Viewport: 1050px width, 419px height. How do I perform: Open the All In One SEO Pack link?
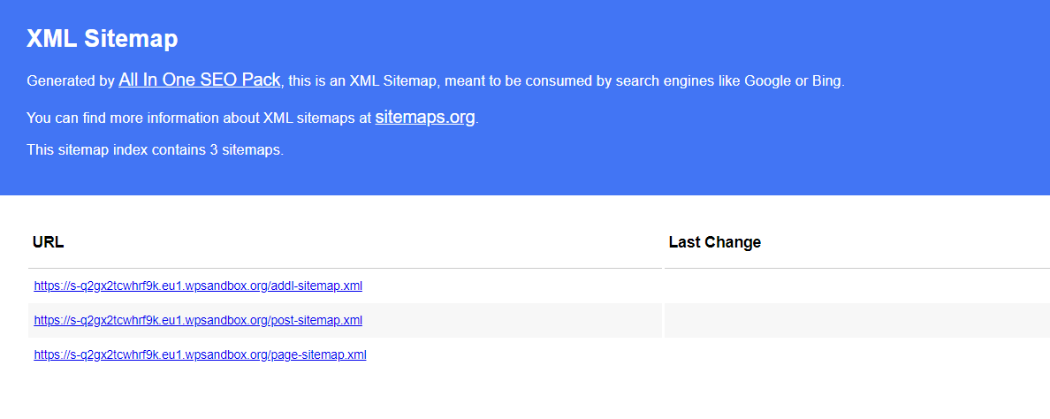200,80
